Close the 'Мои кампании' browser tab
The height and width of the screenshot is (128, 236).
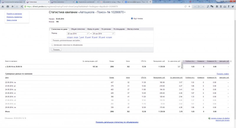73,2
